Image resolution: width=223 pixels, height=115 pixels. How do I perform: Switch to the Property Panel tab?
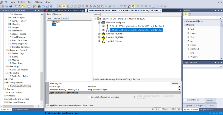tap(206, 110)
